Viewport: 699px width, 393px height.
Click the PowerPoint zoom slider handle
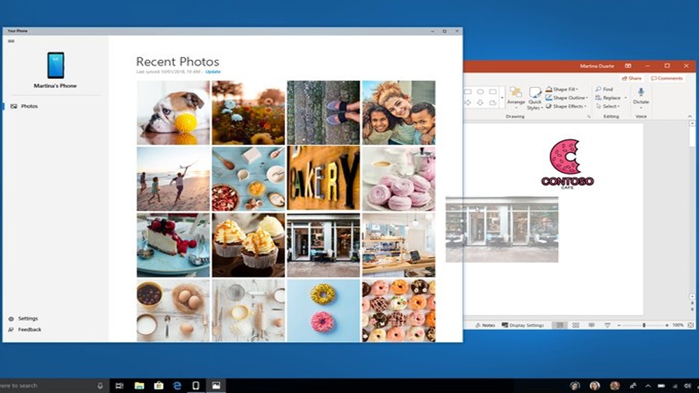coord(644,325)
